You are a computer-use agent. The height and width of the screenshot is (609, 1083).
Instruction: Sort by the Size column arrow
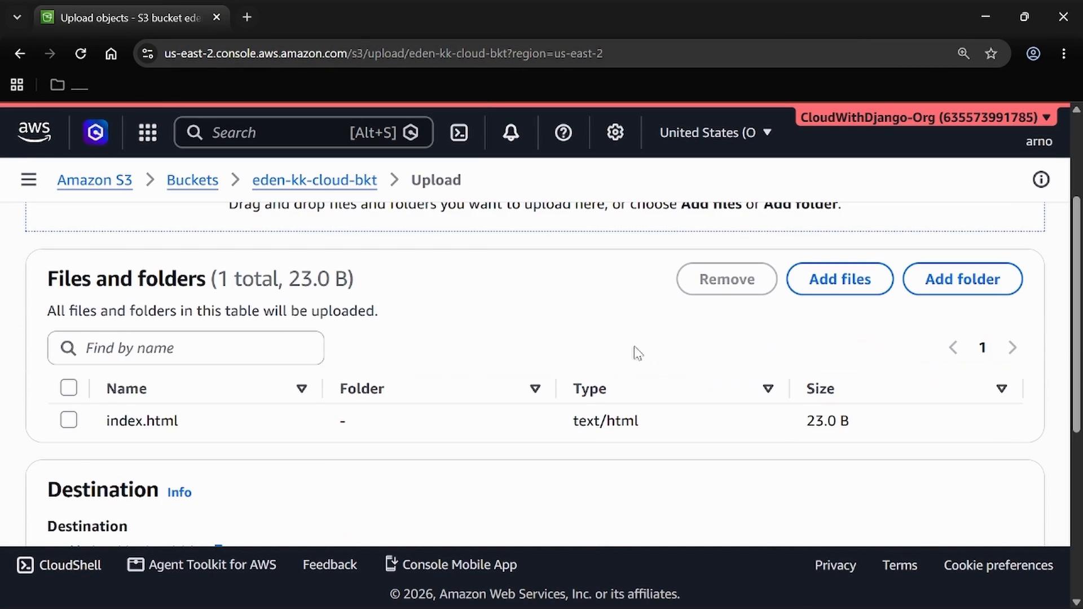click(x=1002, y=389)
